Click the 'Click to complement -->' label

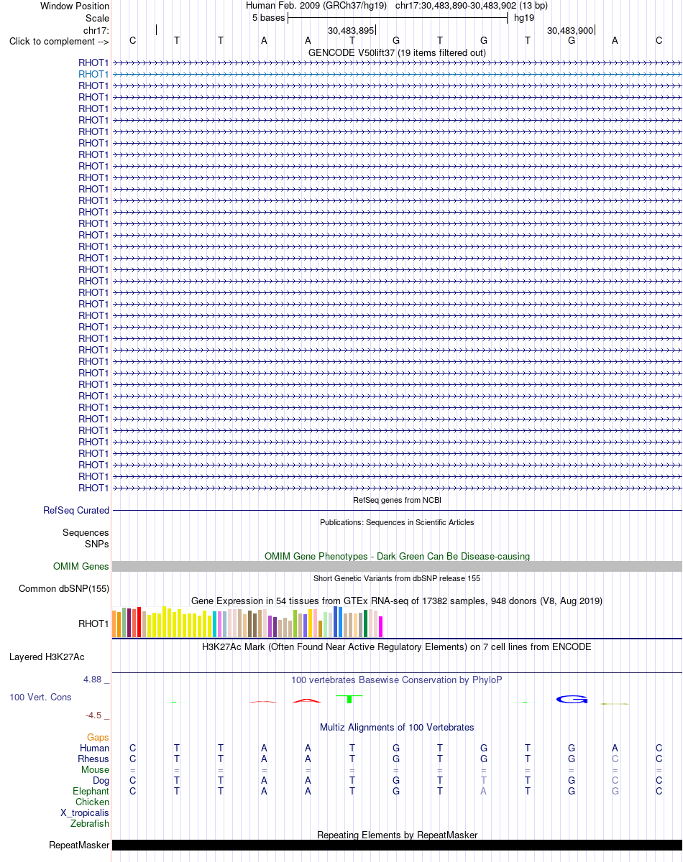59,41
